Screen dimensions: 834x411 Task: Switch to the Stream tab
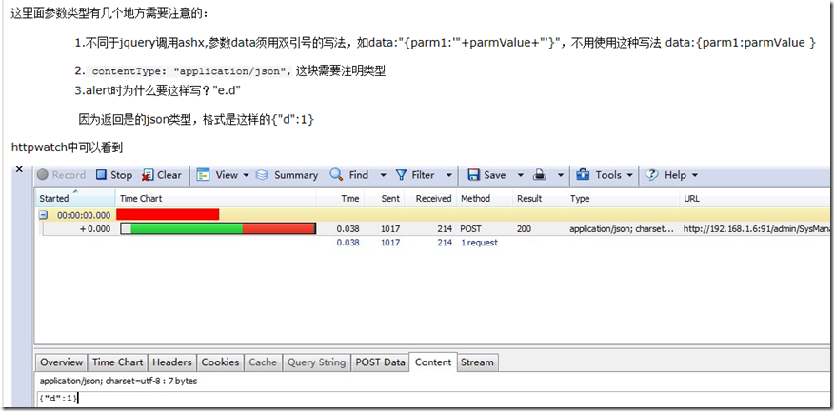[x=477, y=362]
